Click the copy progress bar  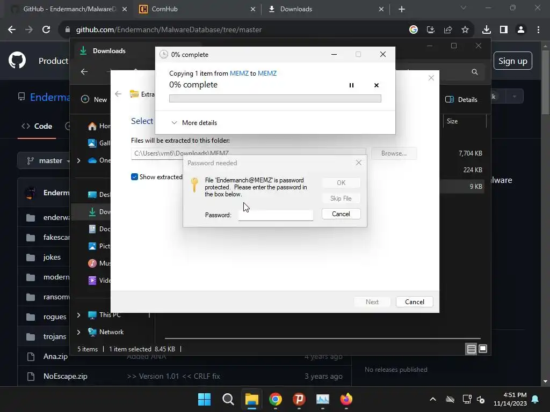[x=275, y=99]
